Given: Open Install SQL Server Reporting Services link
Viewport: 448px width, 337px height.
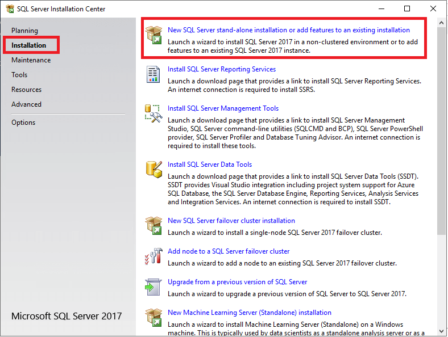Looking at the screenshot, I should coord(222,69).
